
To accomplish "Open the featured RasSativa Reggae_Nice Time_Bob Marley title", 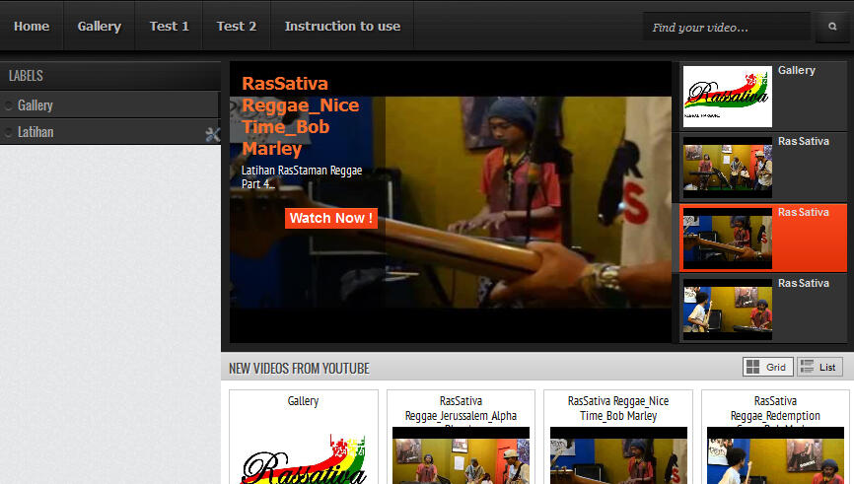I will [x=300, y=116].
